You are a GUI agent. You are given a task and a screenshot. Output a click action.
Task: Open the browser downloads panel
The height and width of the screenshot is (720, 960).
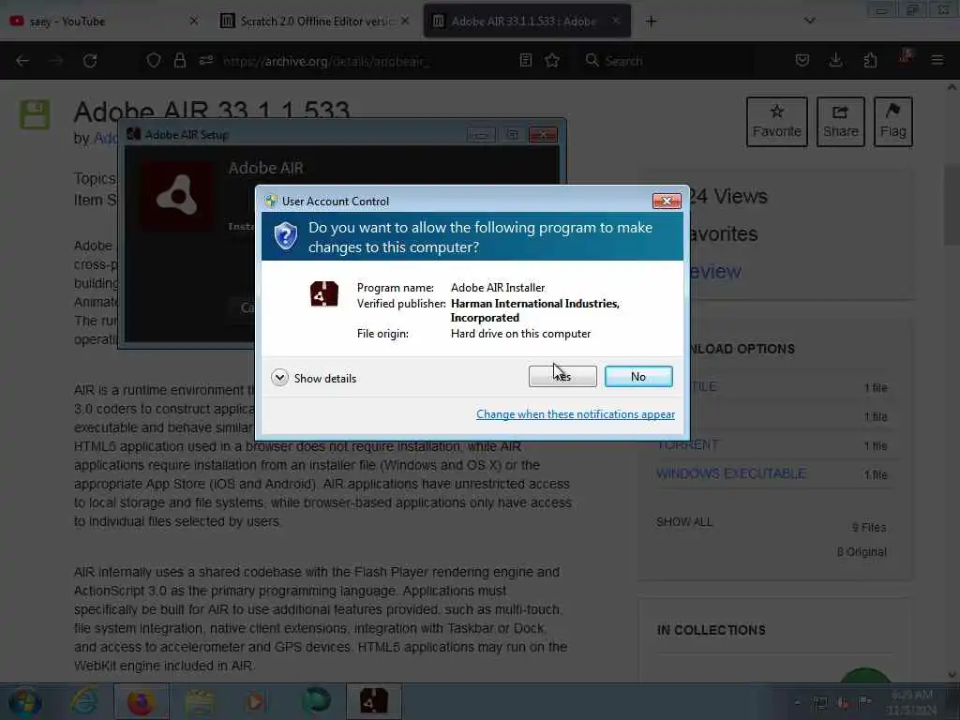tap(835, 60)
